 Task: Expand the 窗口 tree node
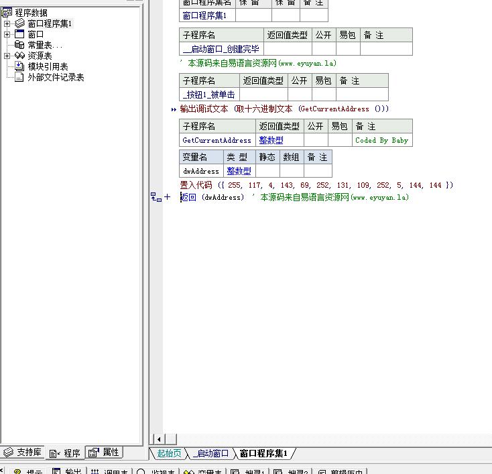7,34
